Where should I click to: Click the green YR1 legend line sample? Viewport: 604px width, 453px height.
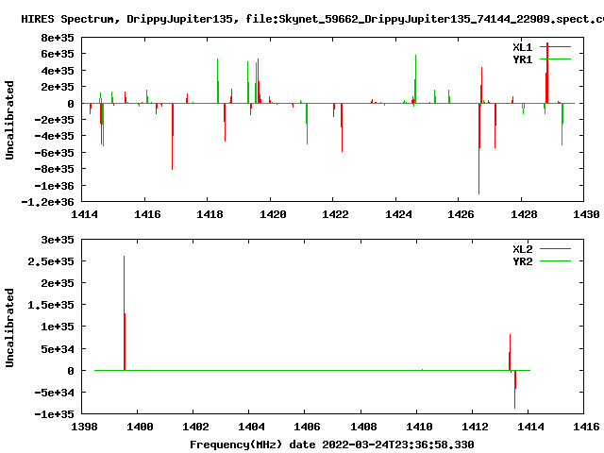tap(555, 59)
